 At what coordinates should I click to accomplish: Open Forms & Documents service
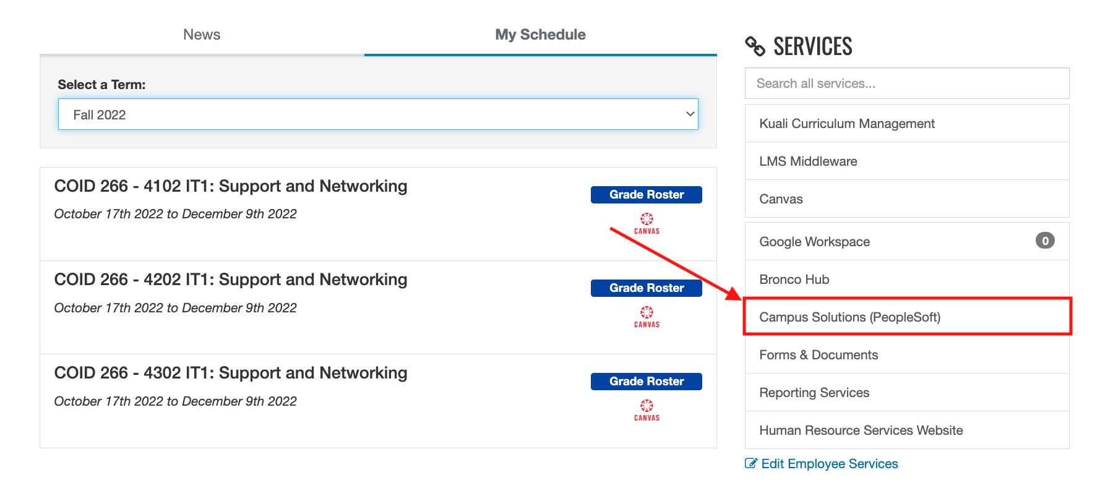click(907, 355)
